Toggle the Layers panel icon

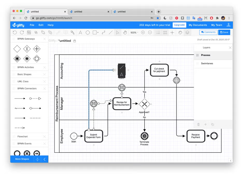point(187,33)
